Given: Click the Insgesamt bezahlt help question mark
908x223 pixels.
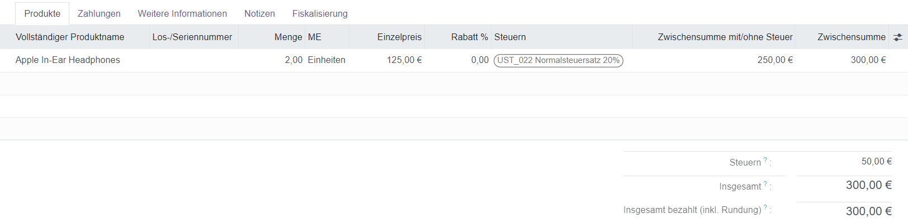Looking at the screenshot, I should (765, 207).
